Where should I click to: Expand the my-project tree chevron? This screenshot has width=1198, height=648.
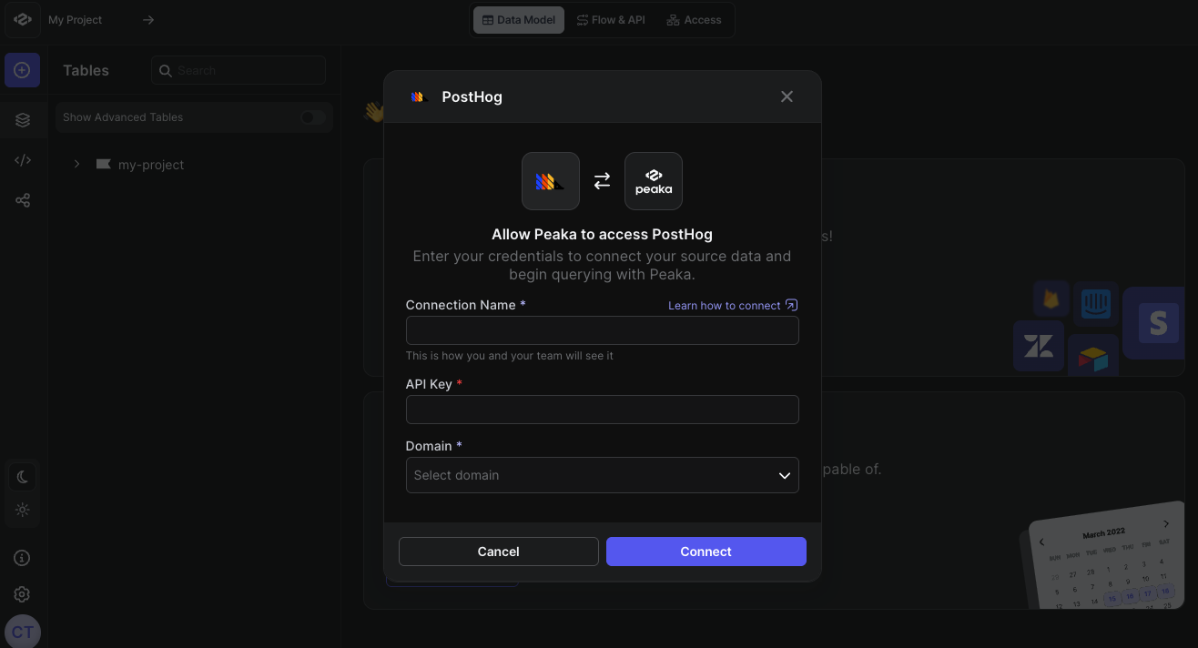click(77, 165)
